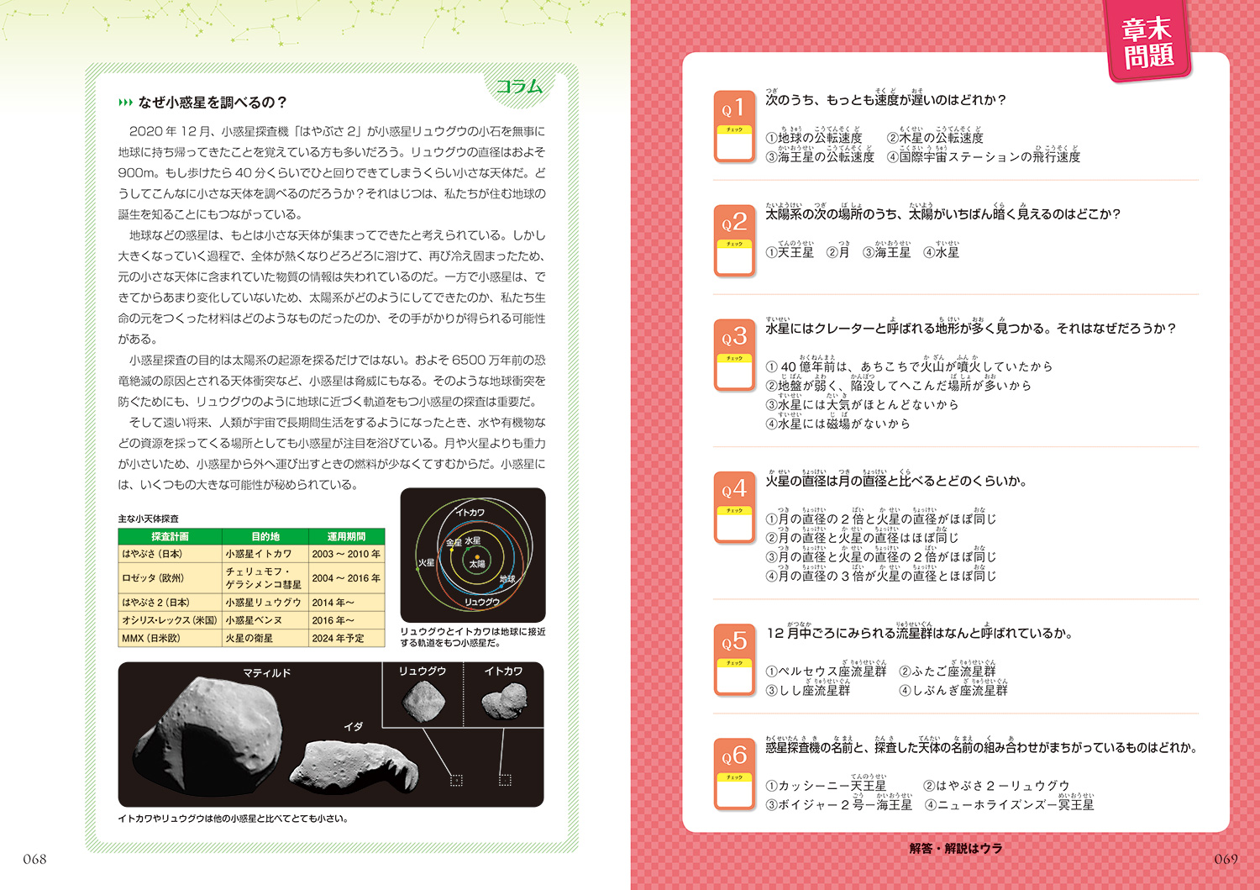Choose answer ①ペルセウス座流星群 in Q5

pyautogui.click(x=826, y=671)
